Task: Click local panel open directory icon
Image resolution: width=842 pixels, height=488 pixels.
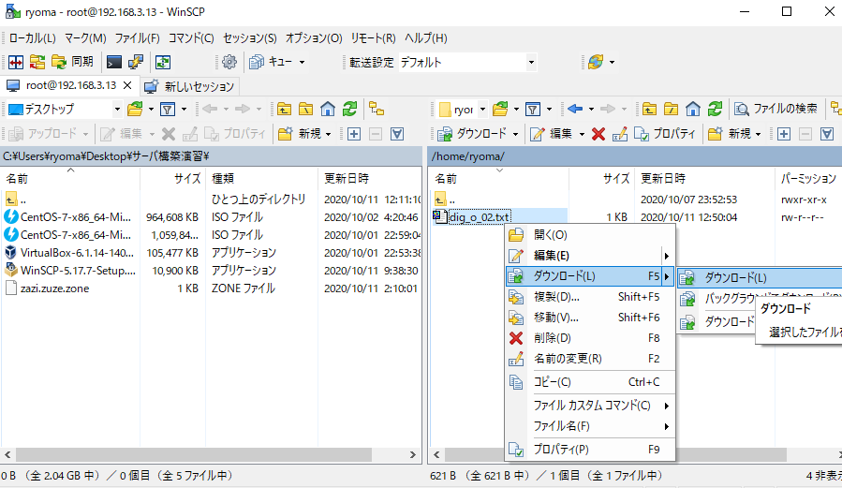Action: 135,109
